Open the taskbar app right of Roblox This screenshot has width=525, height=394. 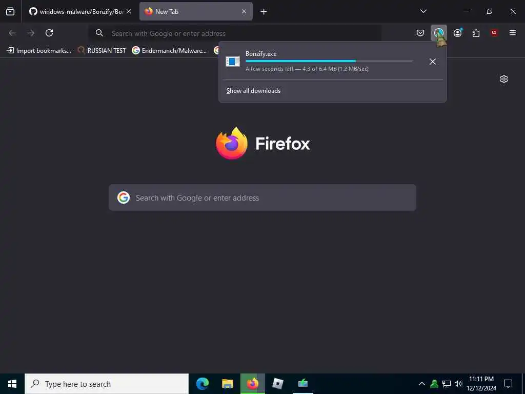point(303,384)
